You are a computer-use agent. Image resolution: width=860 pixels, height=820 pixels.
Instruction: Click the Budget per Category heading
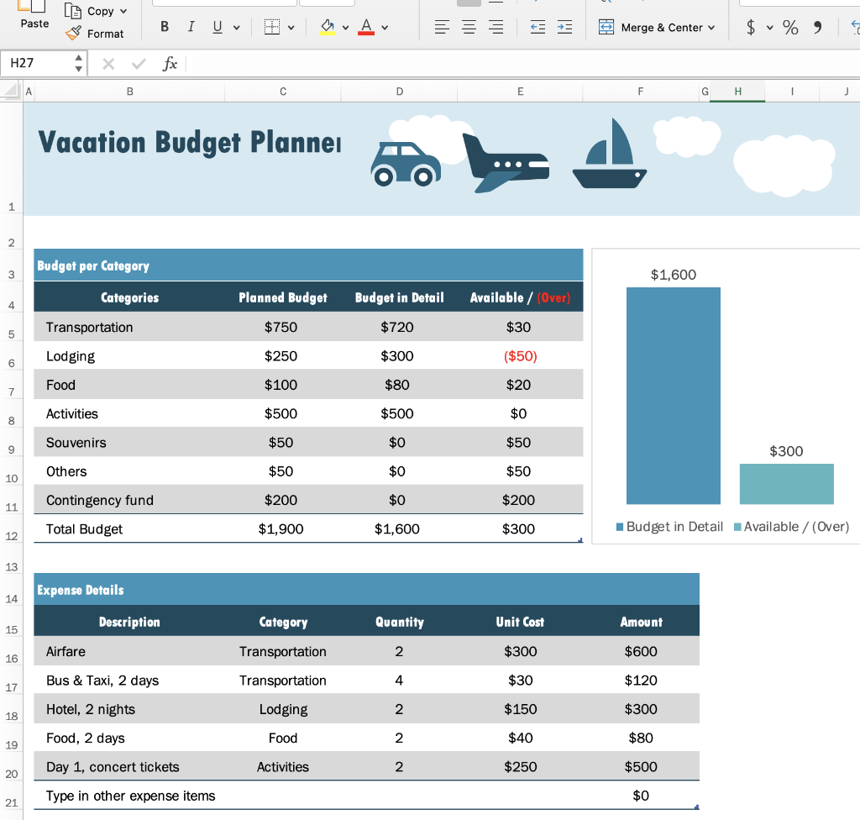tap(93, 266)
